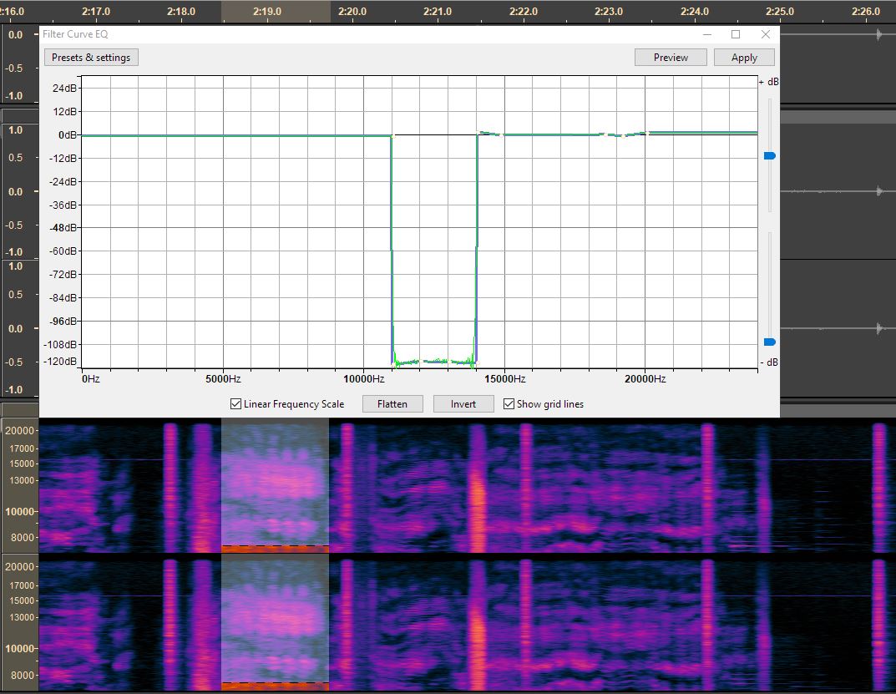The height and width of the screenshot is (694, 896).
Task: Click the Preview button
Action: click(671, 58)
